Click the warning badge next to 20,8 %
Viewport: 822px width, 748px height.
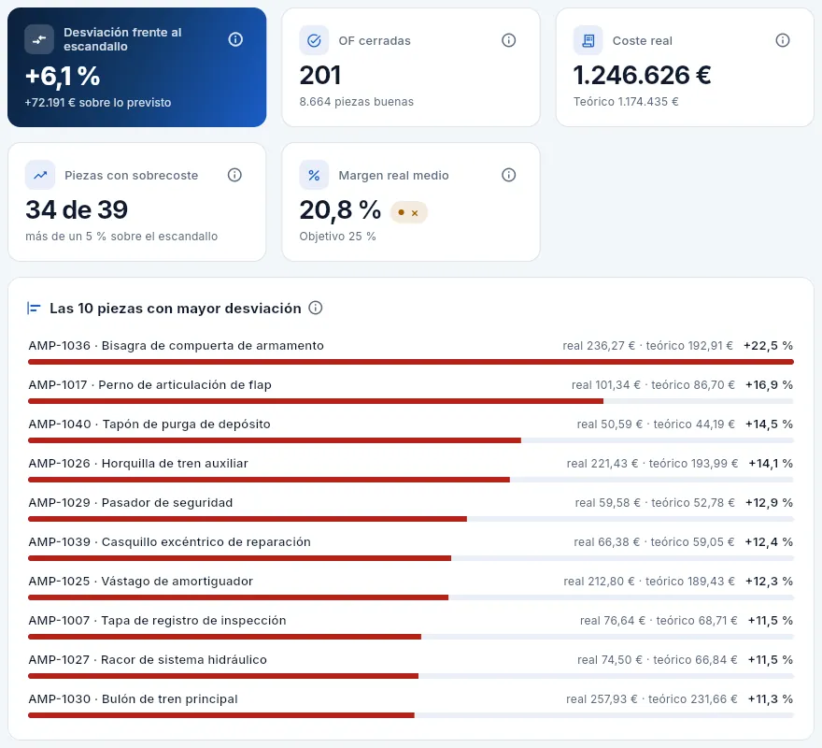(x=408, y=212)
